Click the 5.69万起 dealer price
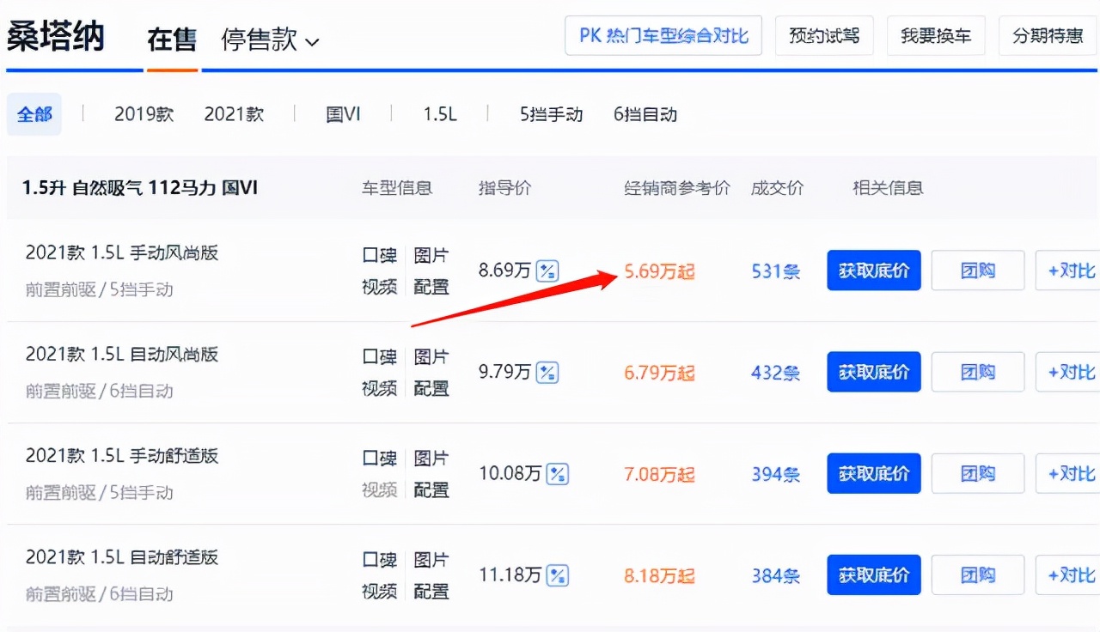The width and height of the screenshot is (1100, 632). pyautogui.click(x=659, y=271)
